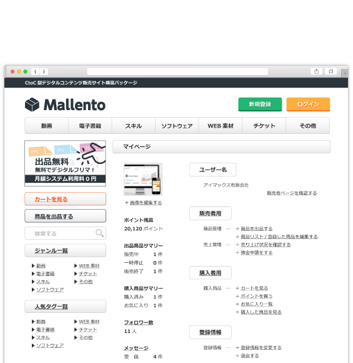This screenshot has height=363, width=353.
Task: Click the 商品を出品する sidebar button
Action: click(x=65, y=216)
